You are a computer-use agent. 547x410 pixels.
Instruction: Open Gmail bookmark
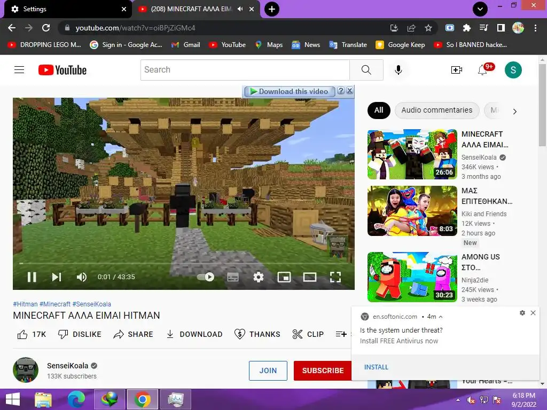tap(186, 45)
